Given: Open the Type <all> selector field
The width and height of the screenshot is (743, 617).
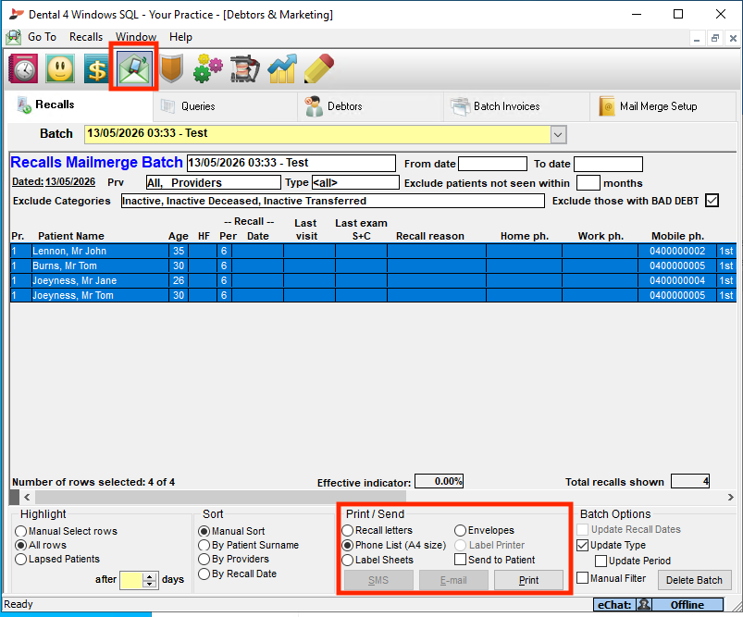Looking at the screenshot, I should [355, 182].
